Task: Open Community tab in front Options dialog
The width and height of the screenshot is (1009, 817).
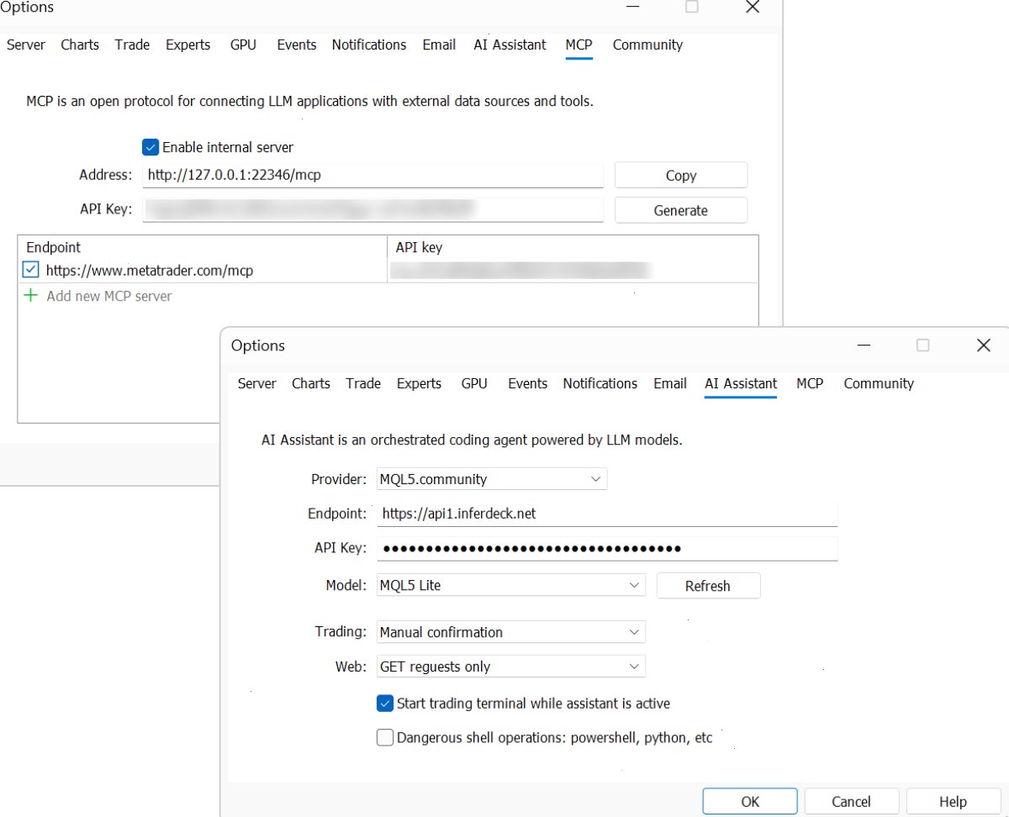Action: click(x=879, y=383)
